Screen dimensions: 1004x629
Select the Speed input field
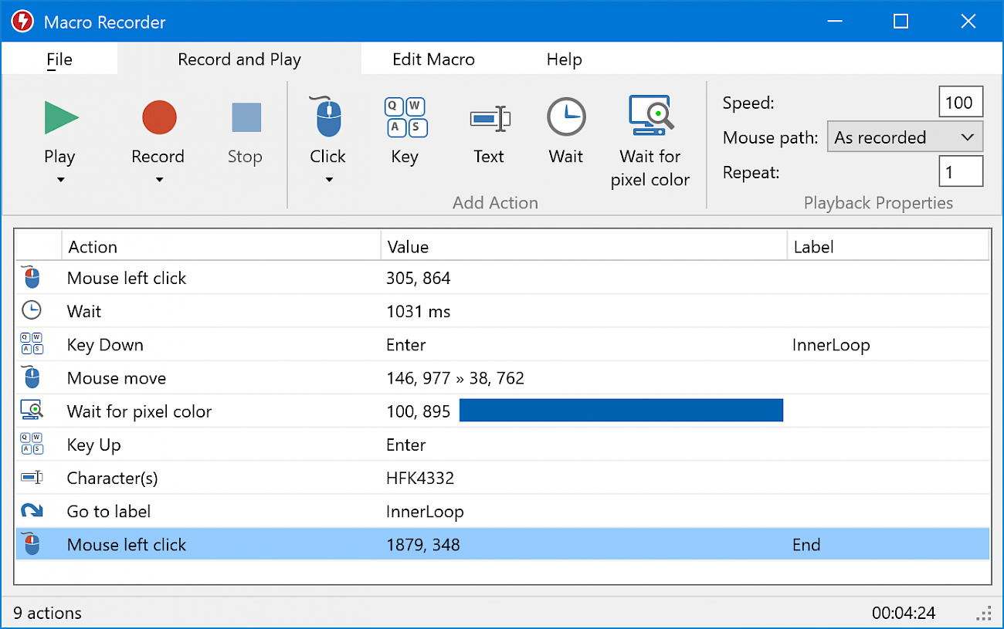(x=960, y=101)
